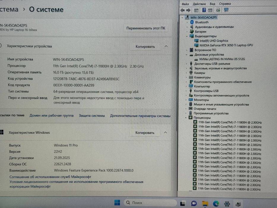Click the Forward arrow in Device Manager toolbar
Screen dimensions: 277x208
point(188,10)
